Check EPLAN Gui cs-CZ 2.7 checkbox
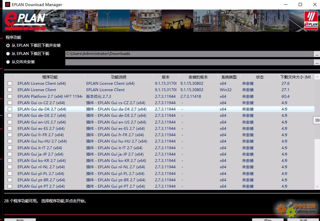This screenshot has width=320, height=221. click(10, 103)
